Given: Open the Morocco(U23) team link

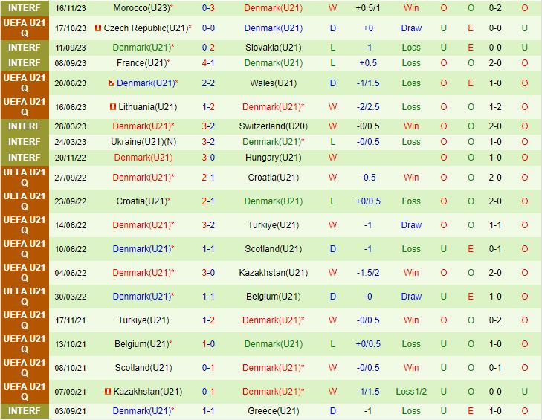Looking at the screenshot, I should coord(141,7).
